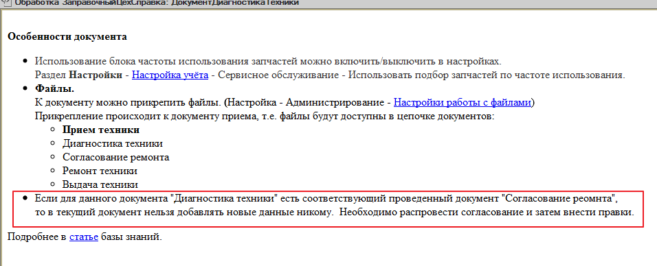Viewport: 657px width, 266px height.
Task: Click line starting "то в текущий документ нельзя"
Action: point(335,212)
